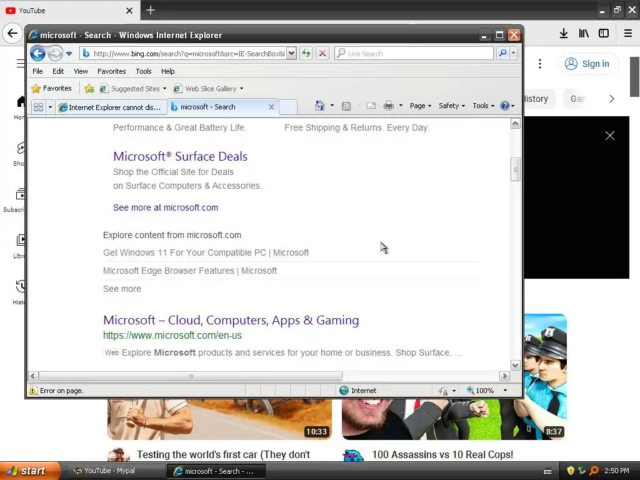Click the YouTube Sign in button
The image size is (640, 480).
coord(588,64)
